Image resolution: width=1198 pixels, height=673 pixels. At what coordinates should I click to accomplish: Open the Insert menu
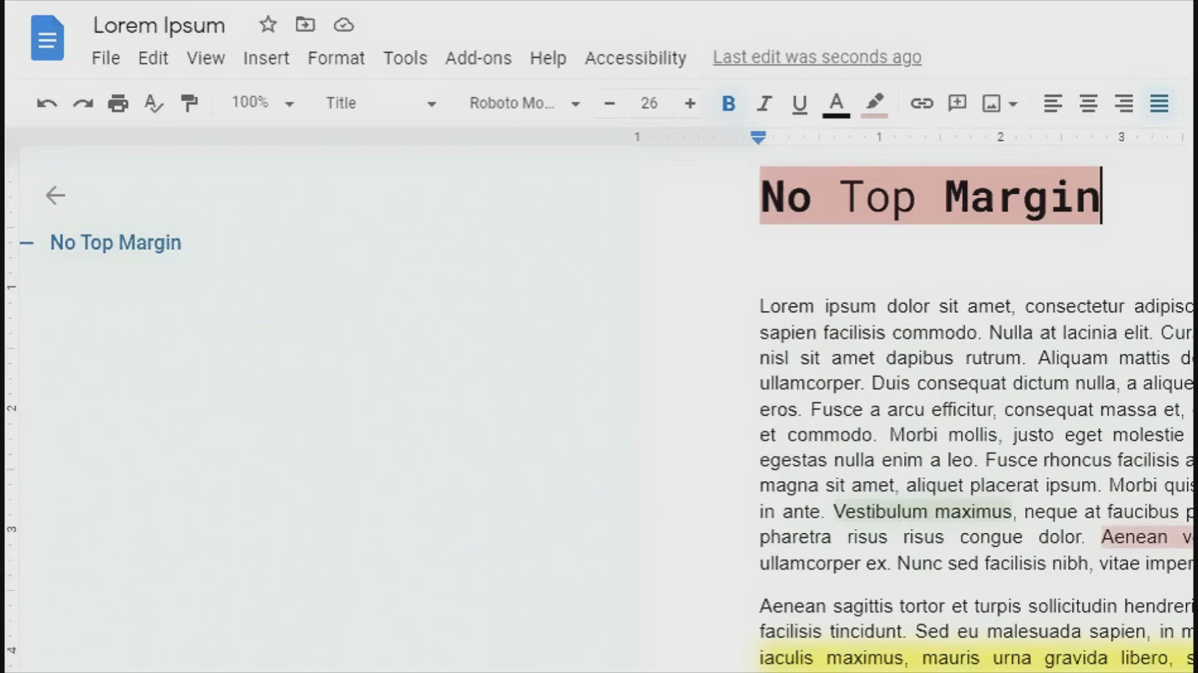(266, 58)
